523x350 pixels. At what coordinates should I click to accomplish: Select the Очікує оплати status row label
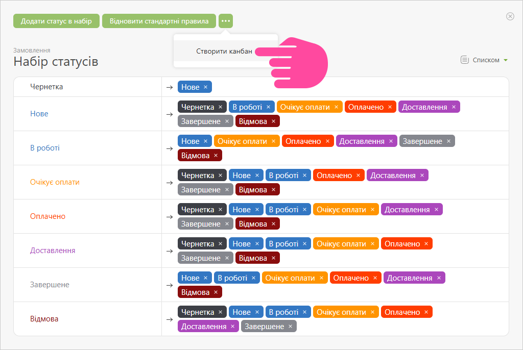pyautogui.click(x=55, y=182)
